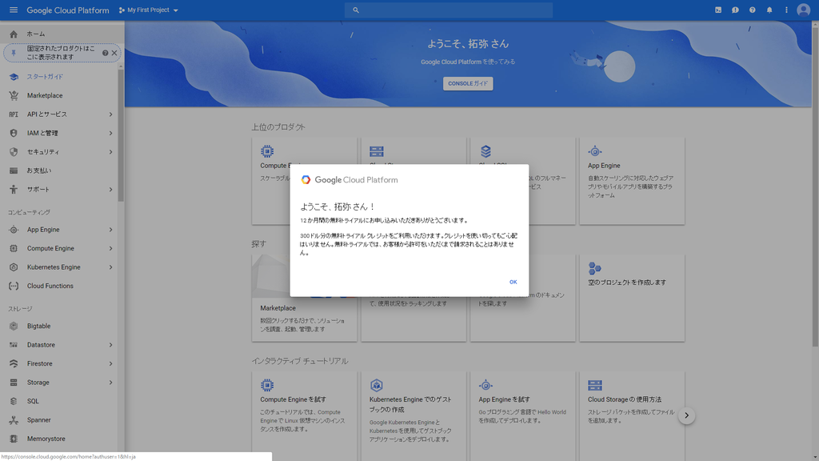Open SQL in the sidebar
819x461 pixels.
click(59, 402)
